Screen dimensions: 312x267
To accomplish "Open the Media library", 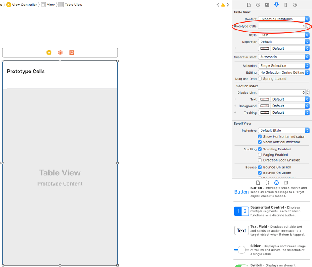I will 286,182.
